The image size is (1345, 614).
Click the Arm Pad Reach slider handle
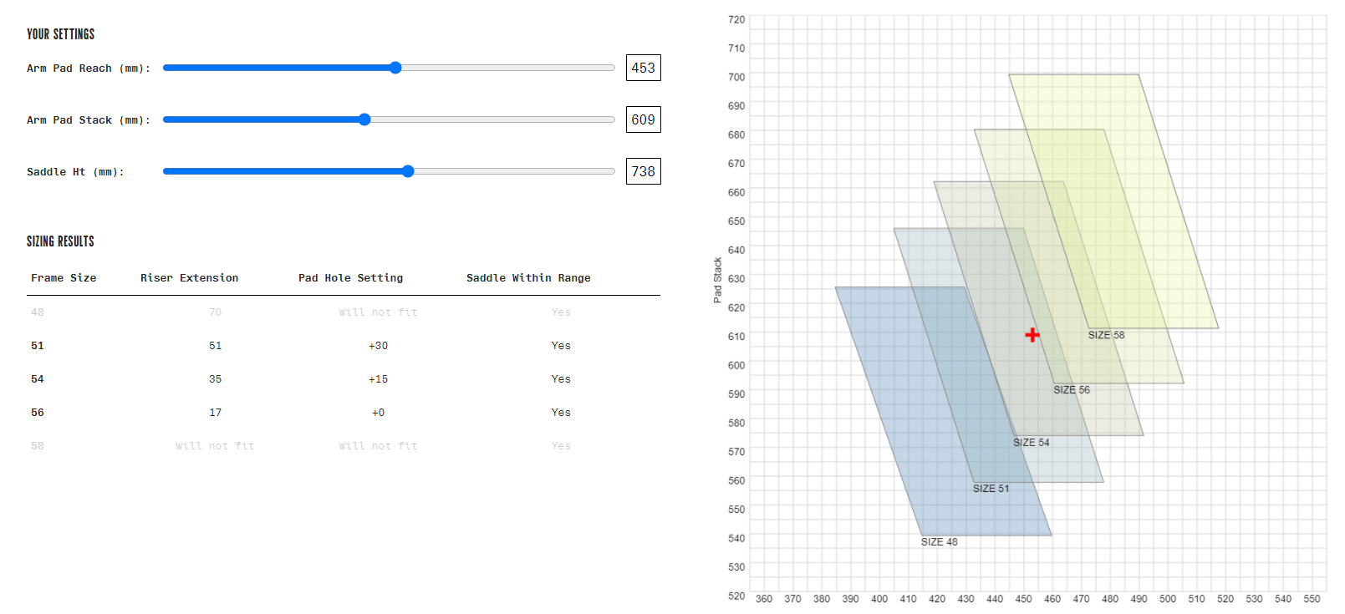395,68
